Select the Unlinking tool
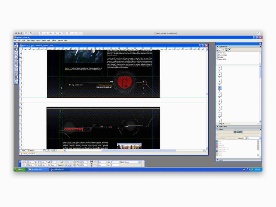276x207 pixels. pos(16,74)
